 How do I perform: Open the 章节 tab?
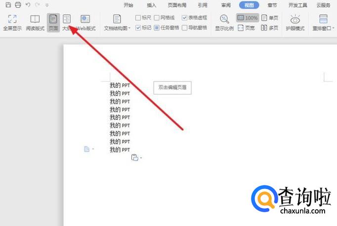point(272,5)
